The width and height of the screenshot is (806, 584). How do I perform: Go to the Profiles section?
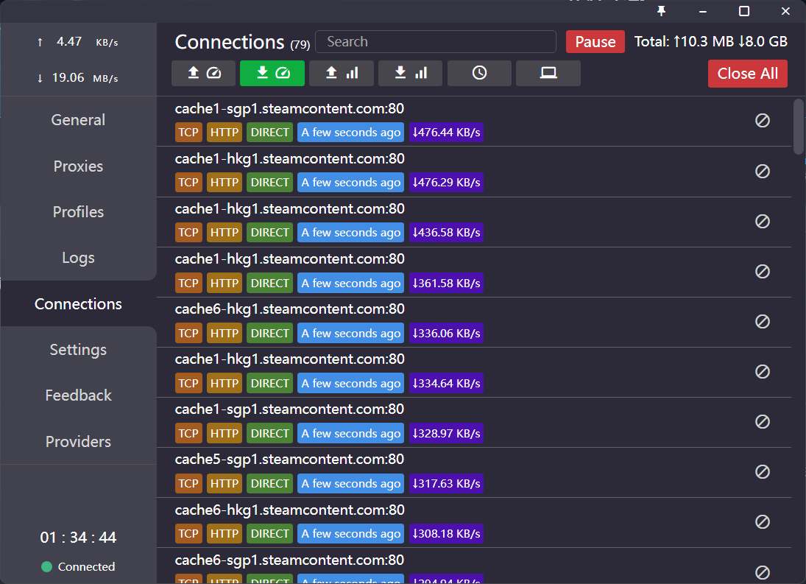(x=78, y=212)
